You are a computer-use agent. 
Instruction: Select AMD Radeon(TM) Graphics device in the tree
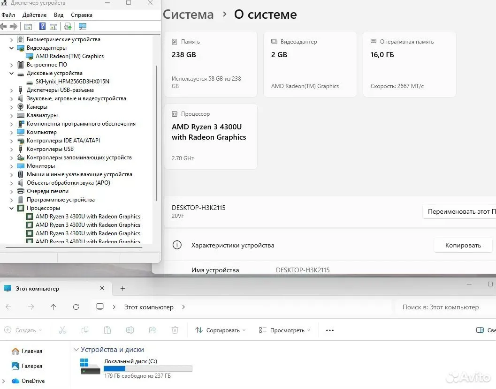point(69,56)
